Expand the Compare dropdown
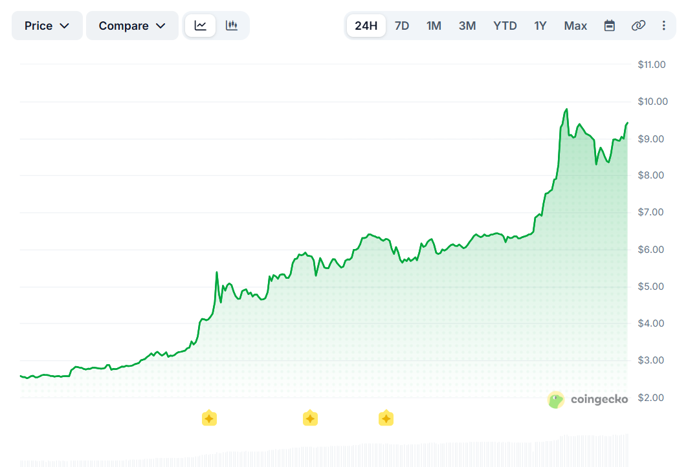677x467 pixels. [131, 25]
